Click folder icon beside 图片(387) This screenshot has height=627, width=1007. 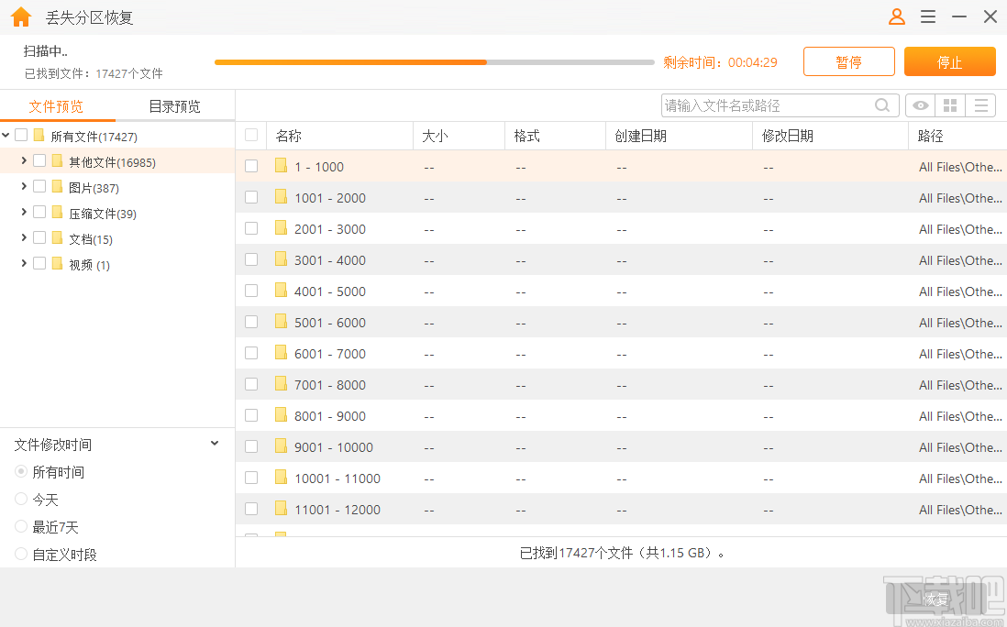point(57,186)
